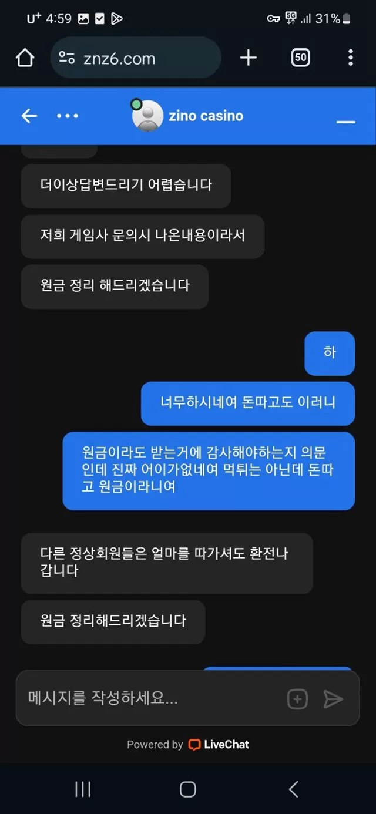Open the tab switcher showing 50
376x814 pixels.
301,58
